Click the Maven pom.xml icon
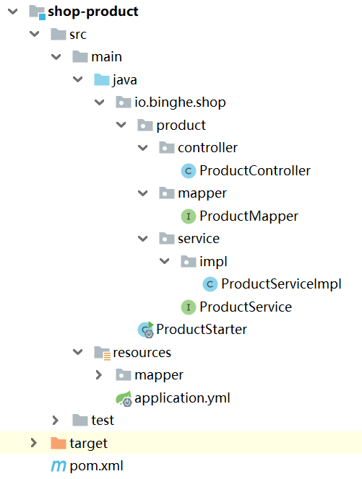 [59, 466]
